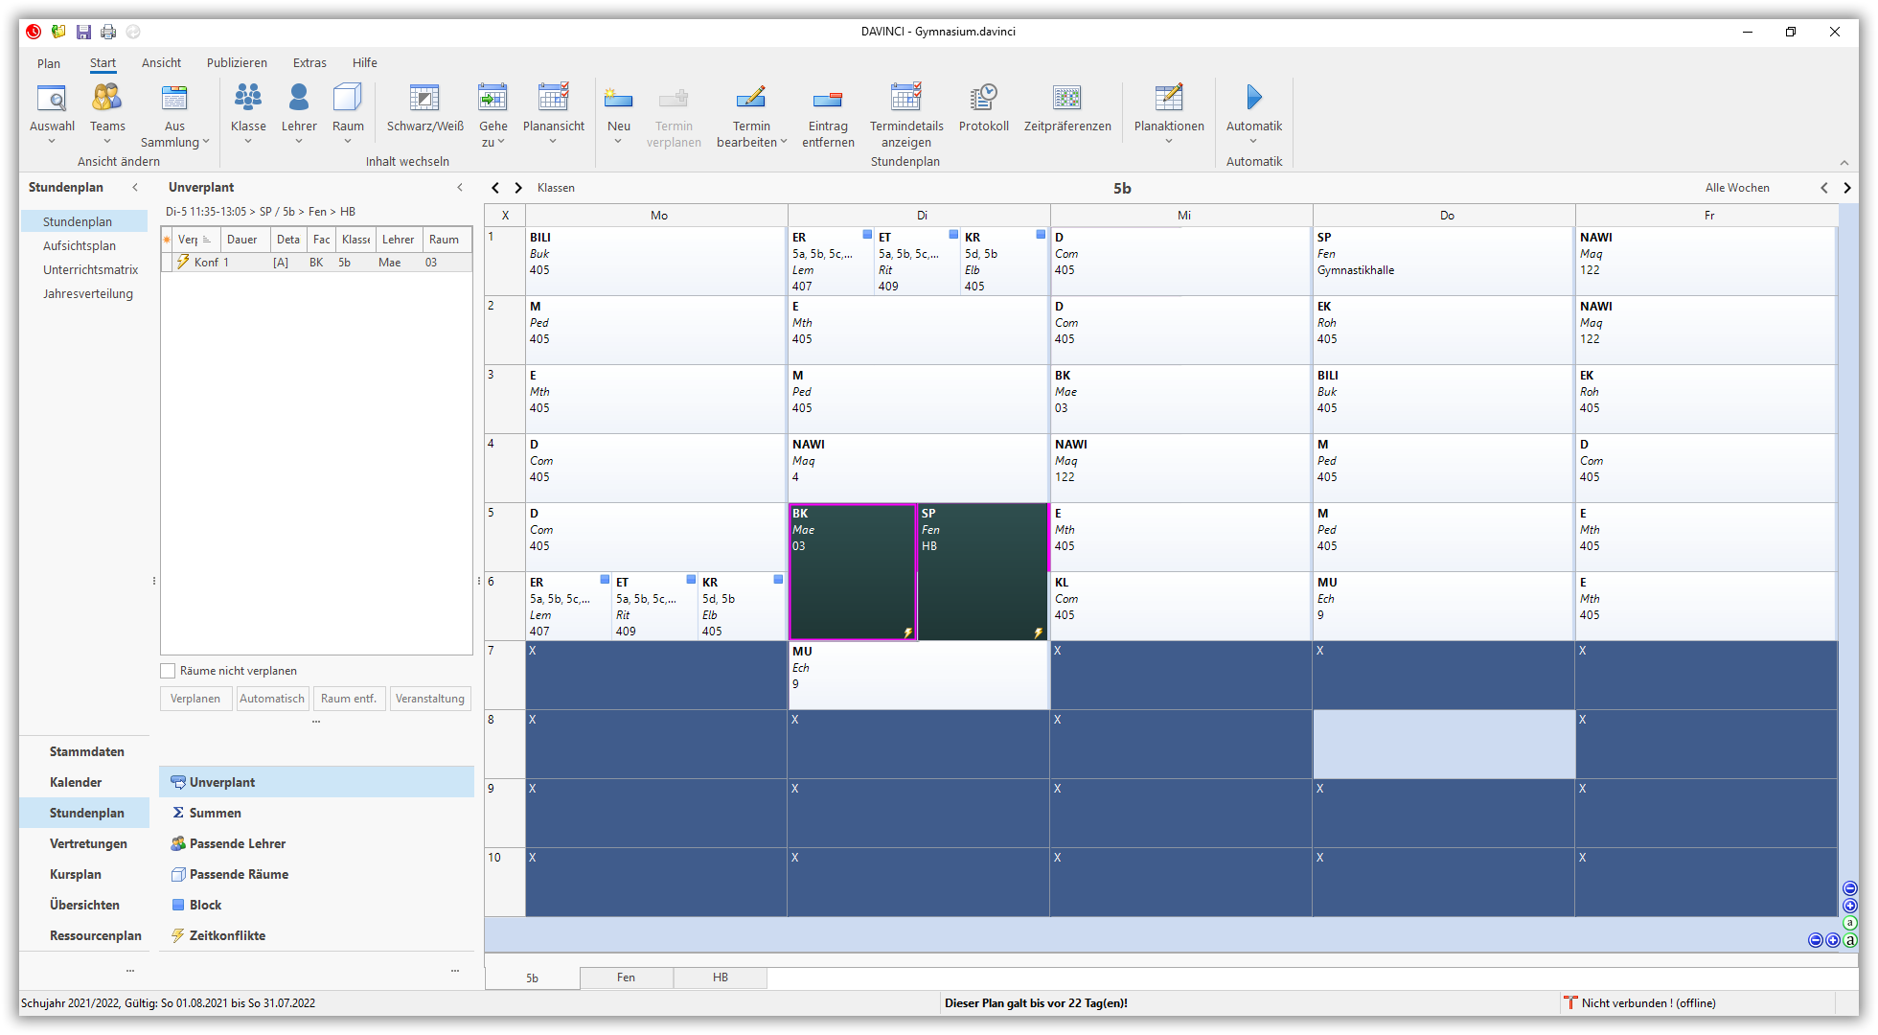Screen dimensions: 1878x1035
Task: Open the Planansicht dropdown
Action: pyautogui.click(x=553, y=142)
